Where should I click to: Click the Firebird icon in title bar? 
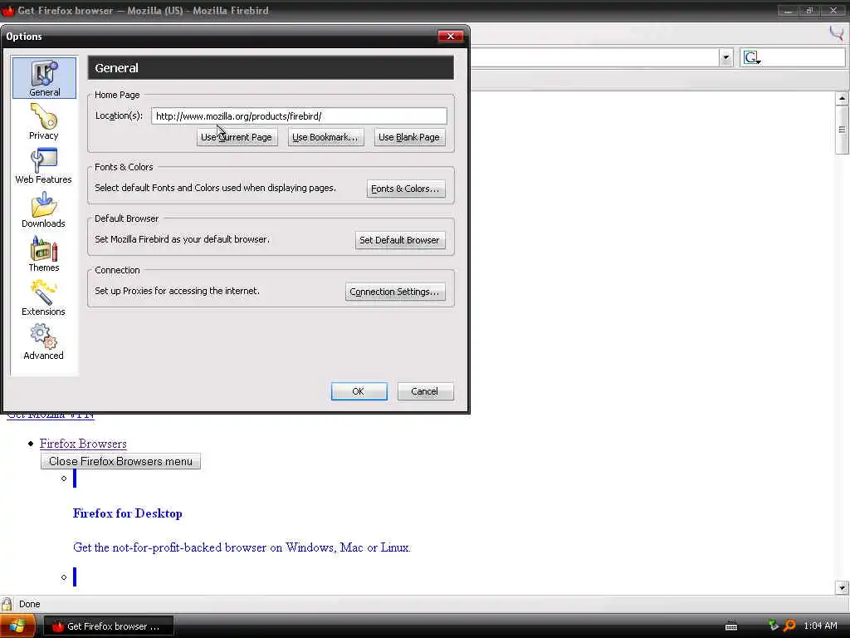pyautogui.click(x=8, y=10)
